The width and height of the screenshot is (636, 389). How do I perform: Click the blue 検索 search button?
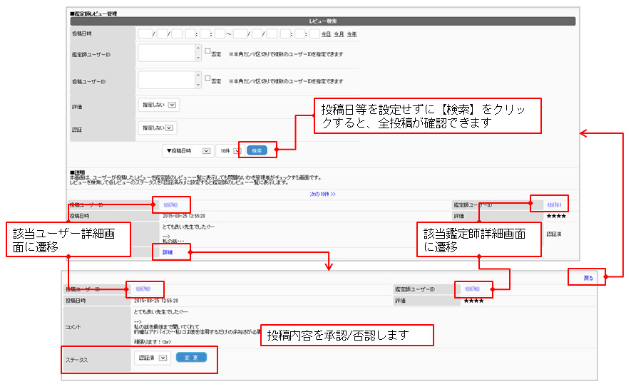pos(257,150)
